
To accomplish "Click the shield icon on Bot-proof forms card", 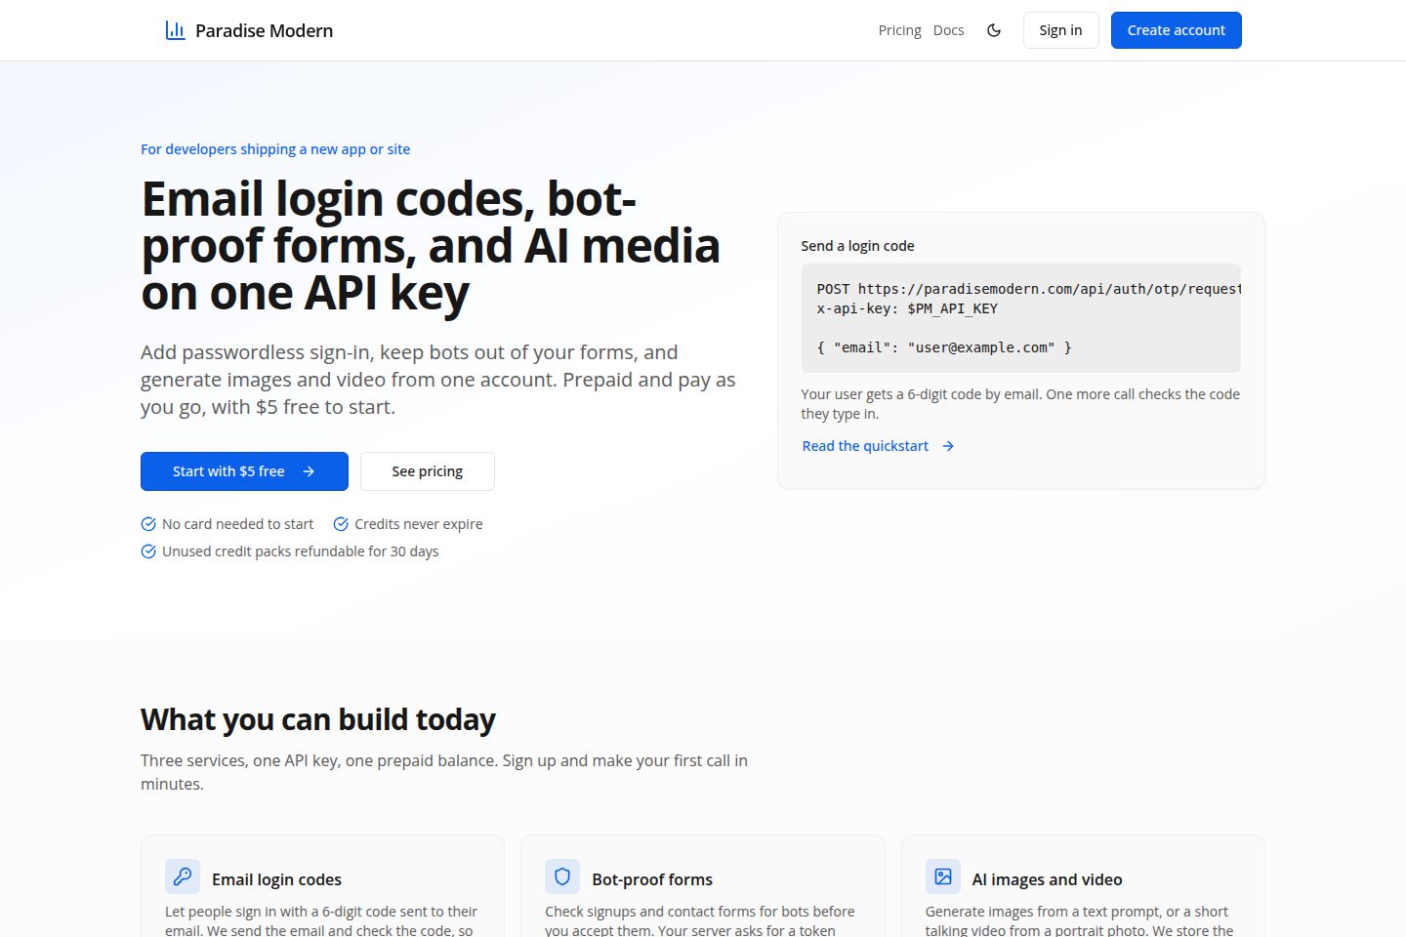I will (562, 876).
